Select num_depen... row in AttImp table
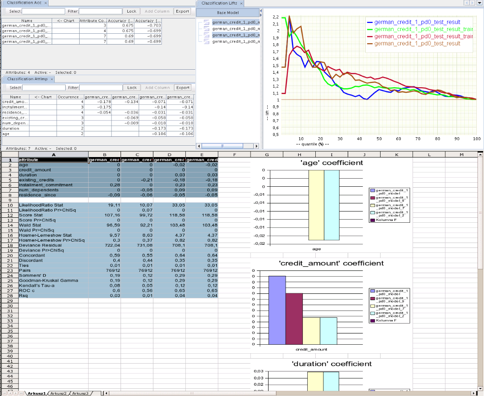Image resolution: width=484 pixels, height=396 pixels. point(98,123)
